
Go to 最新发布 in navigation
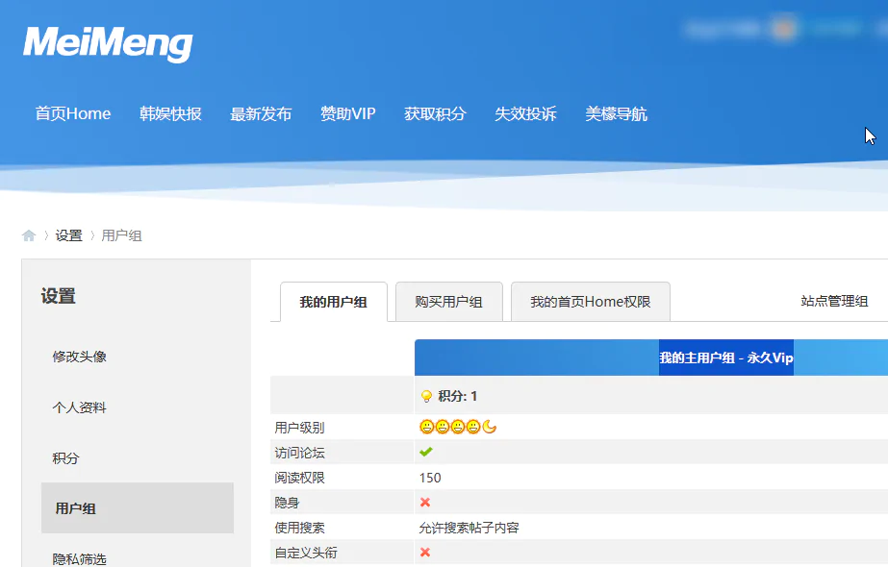click(261, 113)
